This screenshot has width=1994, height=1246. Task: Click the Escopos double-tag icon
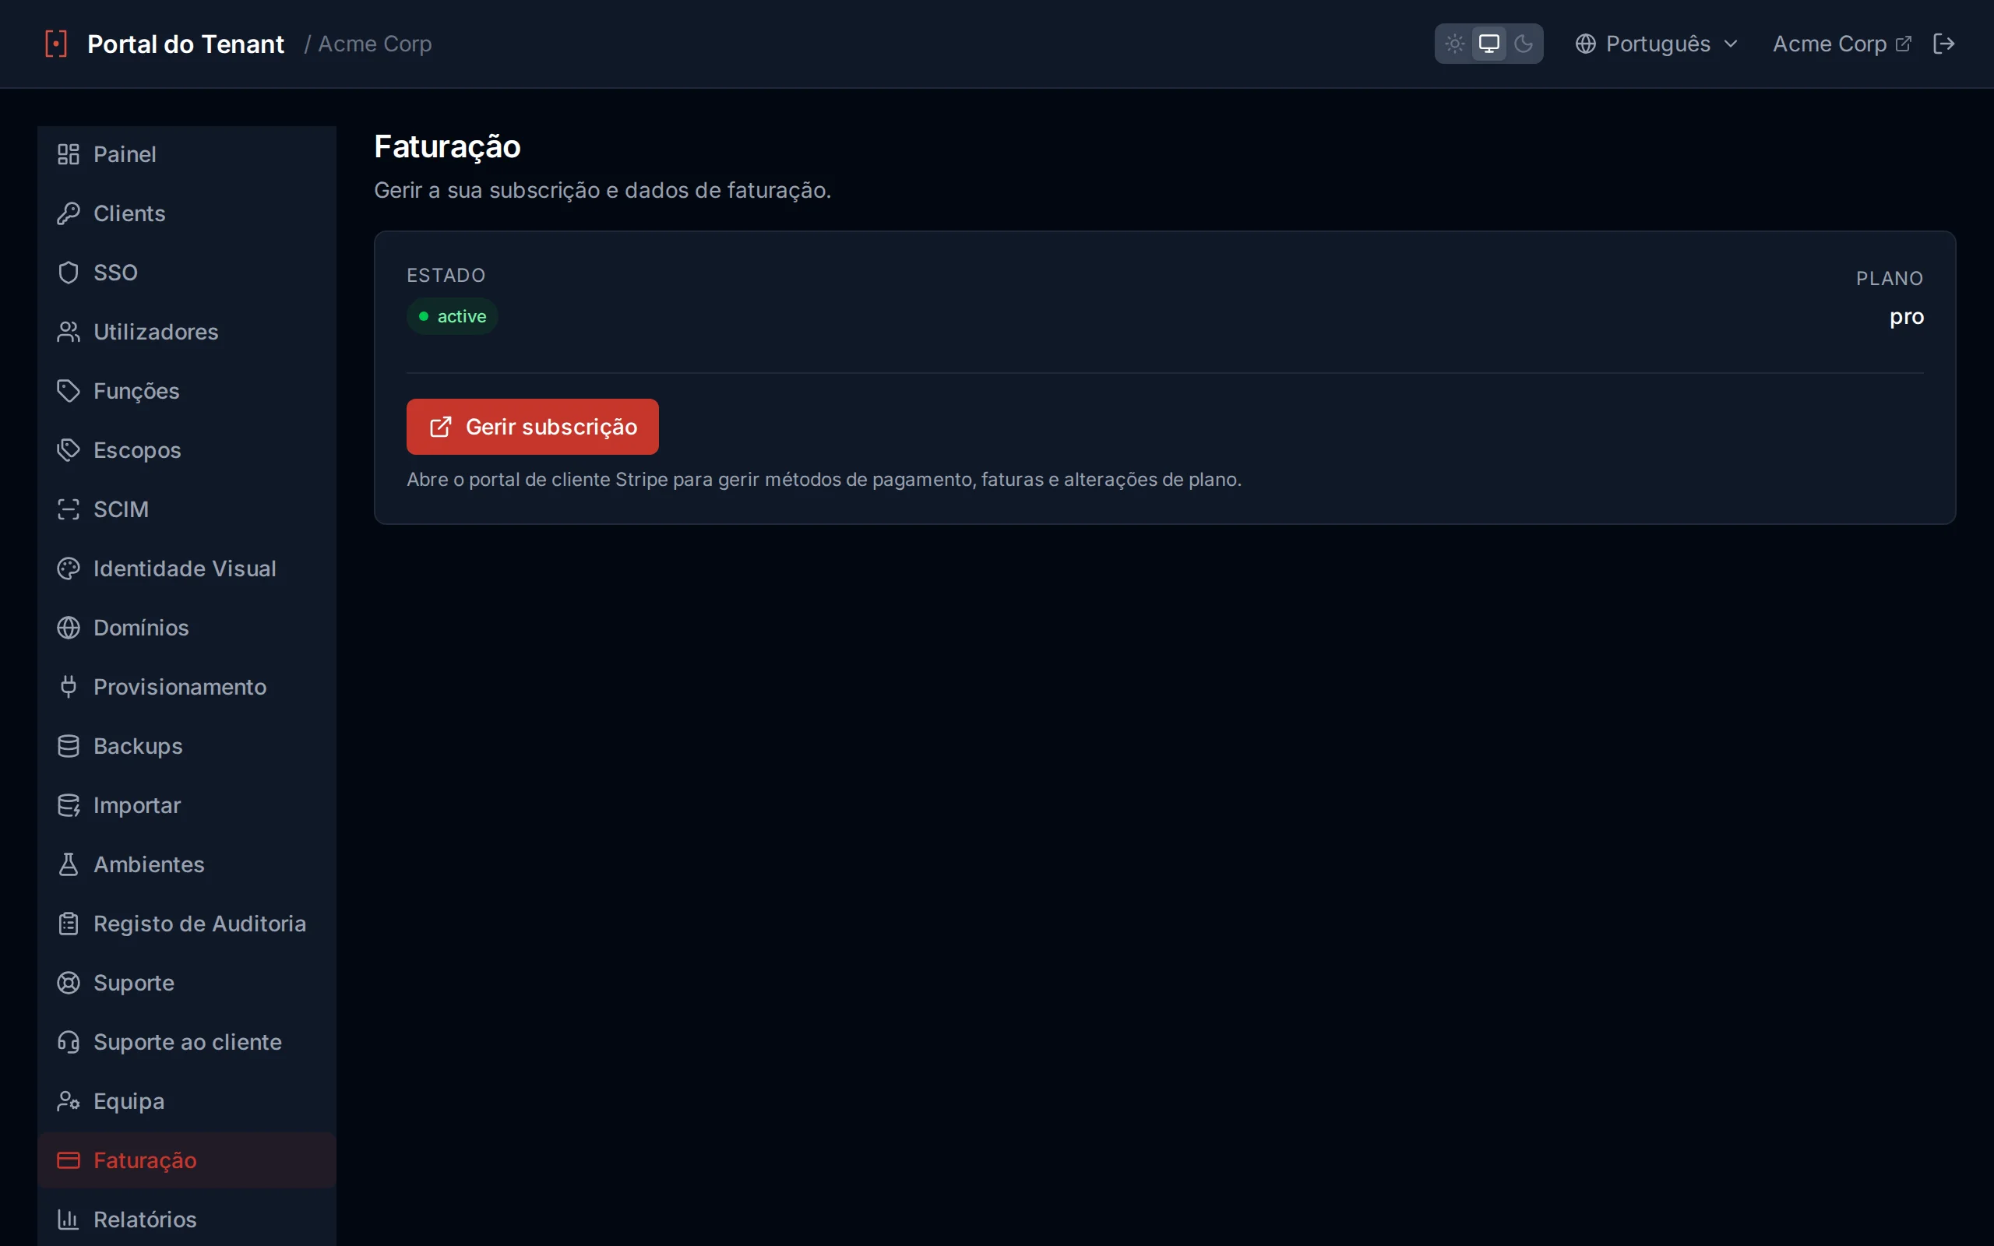click(69, 450)
